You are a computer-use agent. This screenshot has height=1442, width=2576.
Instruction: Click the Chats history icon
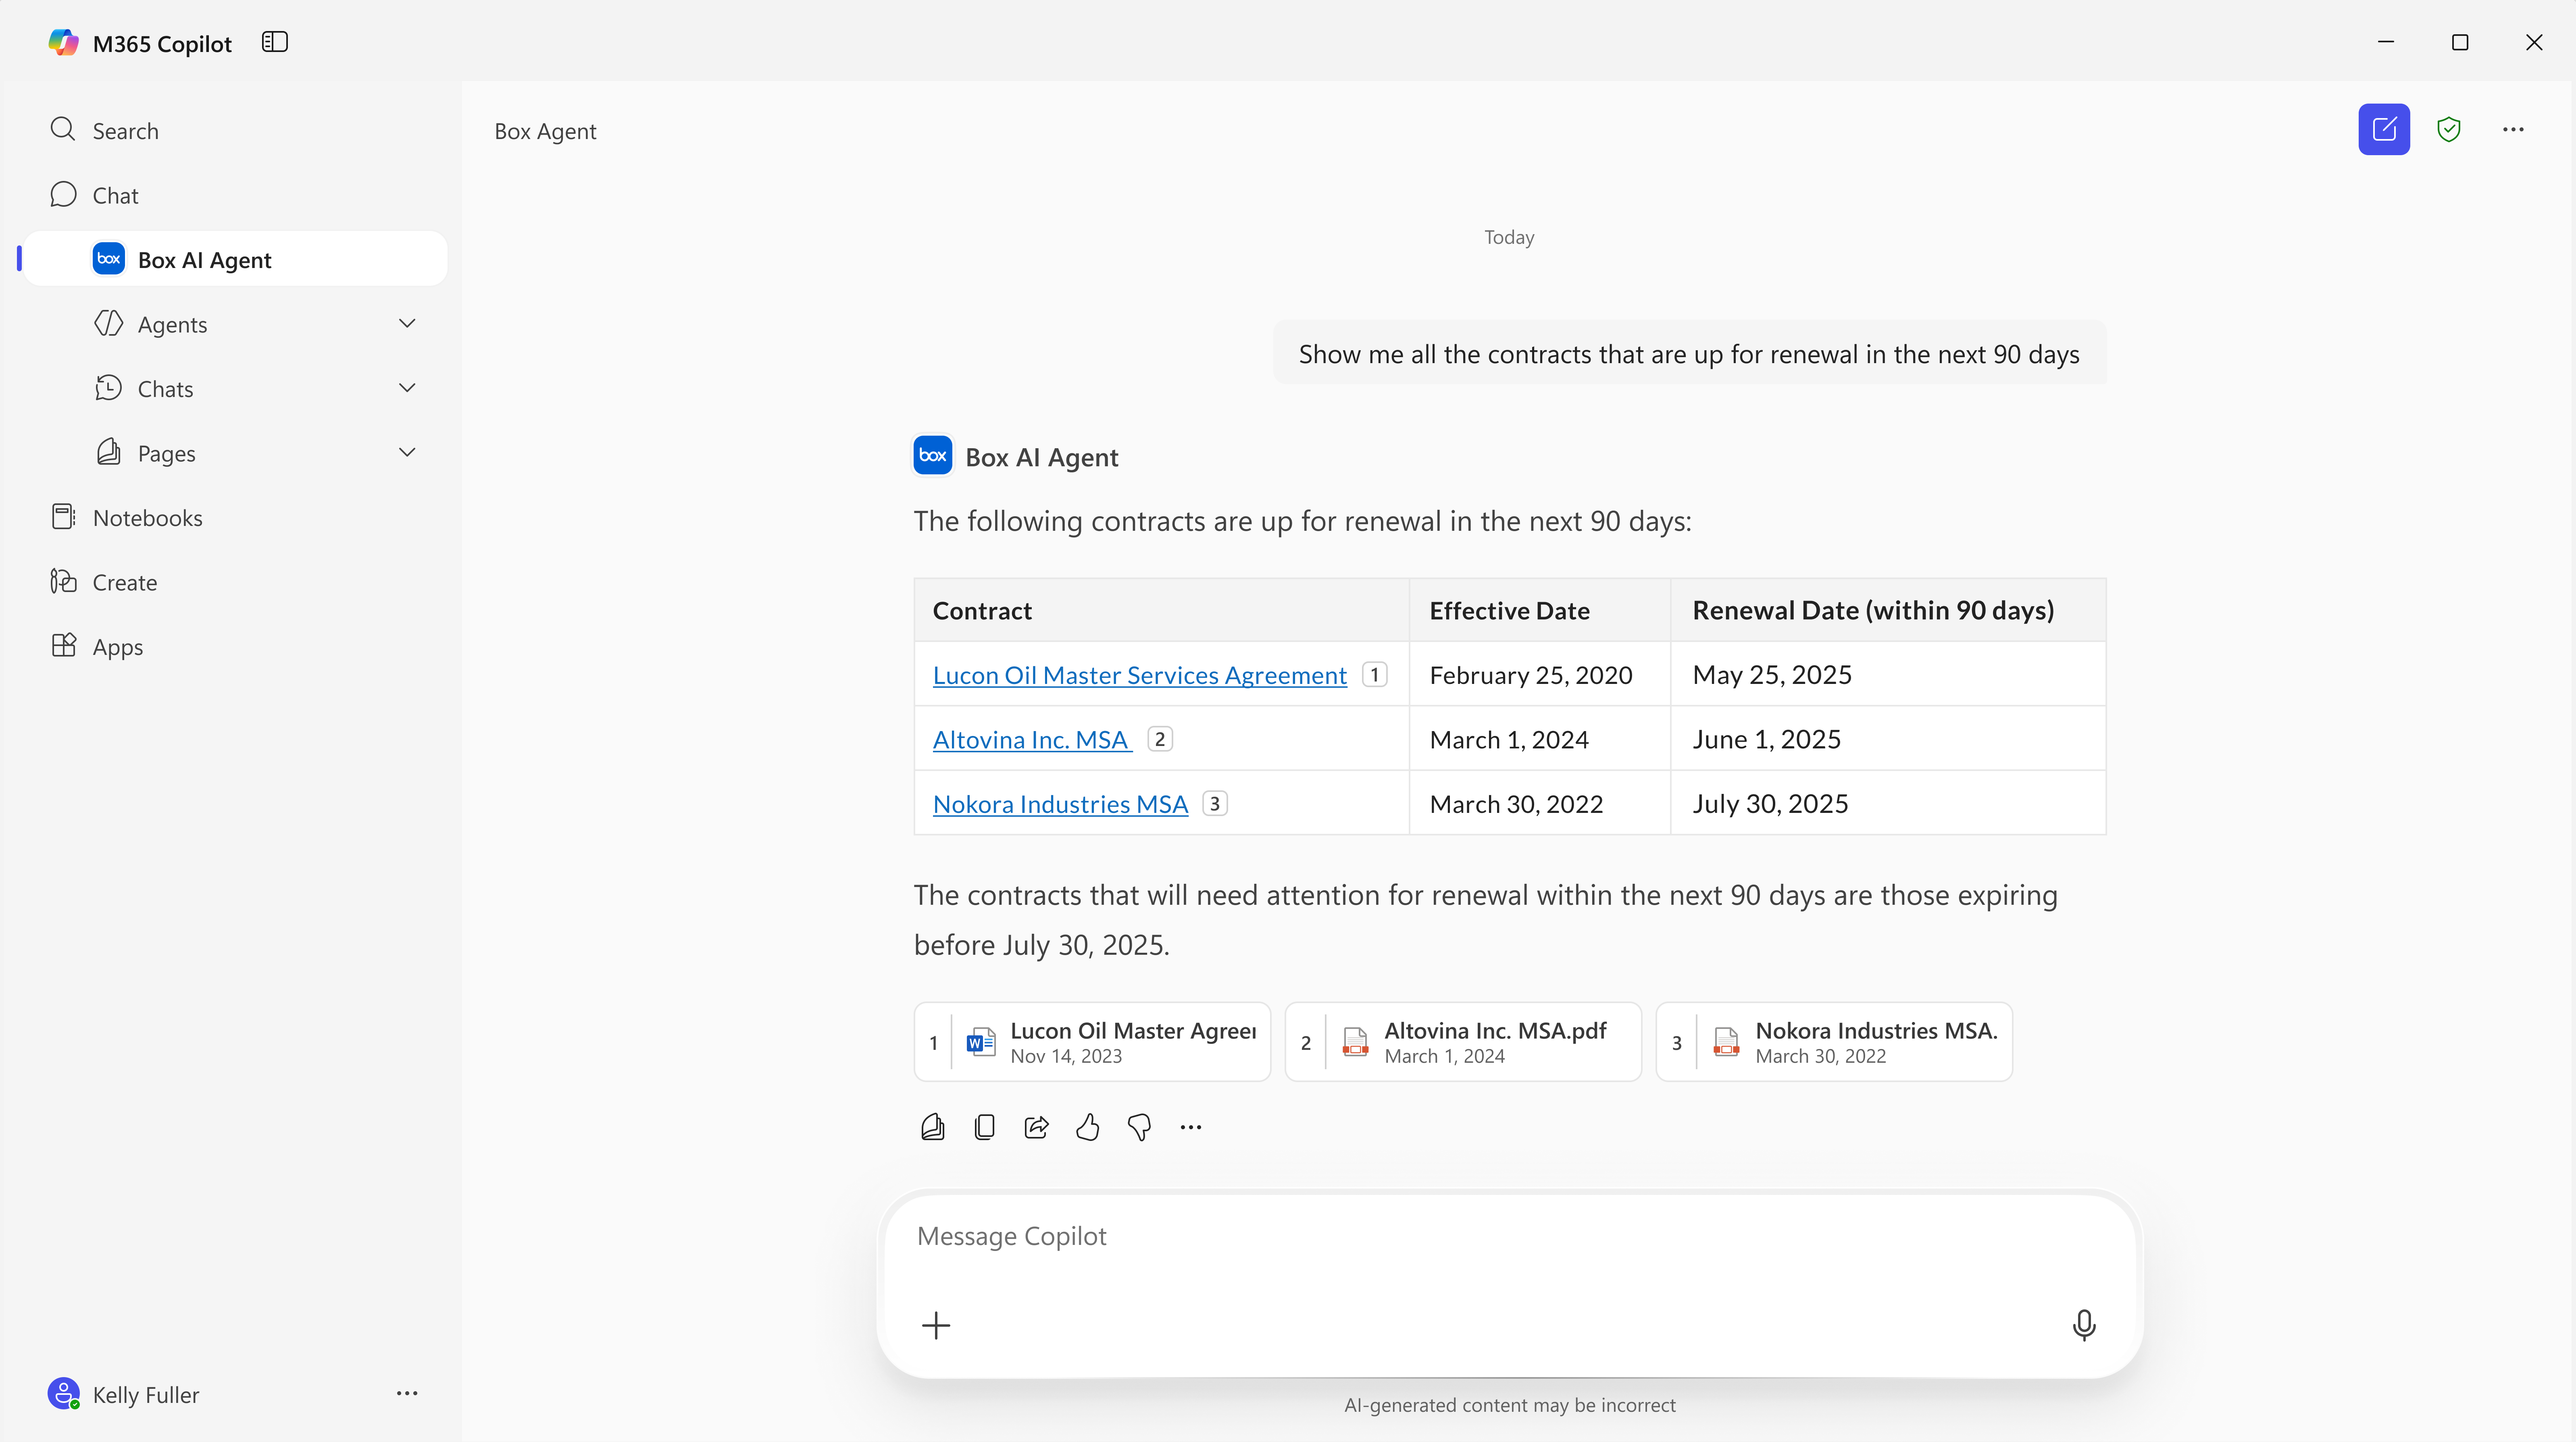(x=109, y=388)
